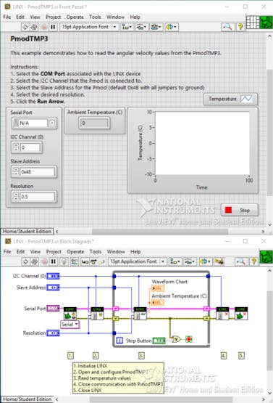Open the Operate menu in Front Panel
The image size is (273, 403).
point(75,17)
